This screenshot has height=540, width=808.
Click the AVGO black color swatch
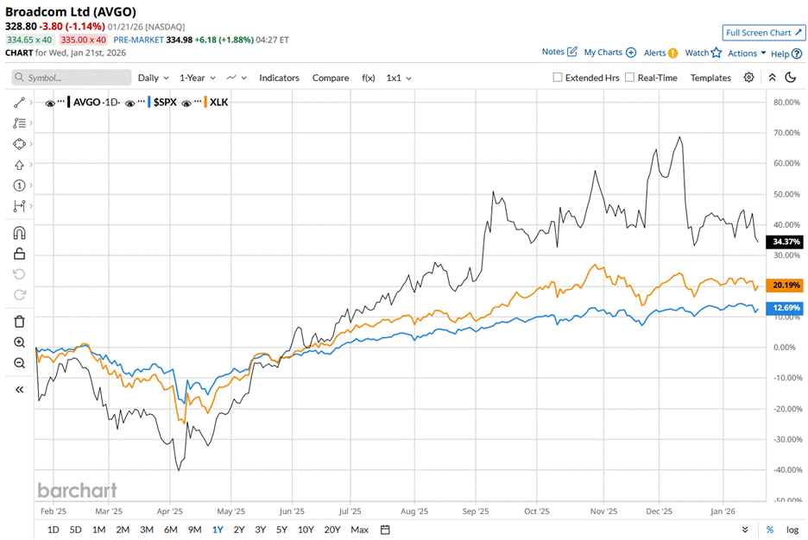point(68,102)
